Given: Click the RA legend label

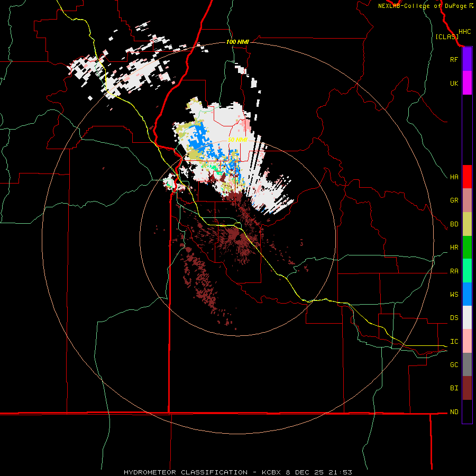Looking at the screenshot, I should click(454, 271).
